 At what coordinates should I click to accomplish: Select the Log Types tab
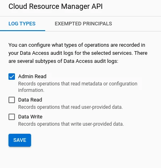click(x=22, y=24)
